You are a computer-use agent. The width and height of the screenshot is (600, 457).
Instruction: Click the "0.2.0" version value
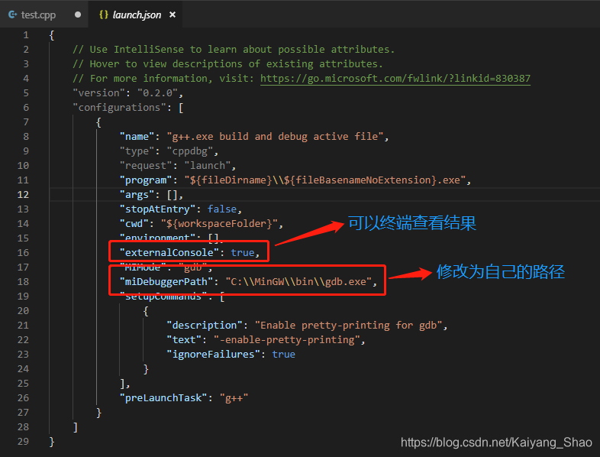coord(157,93)
